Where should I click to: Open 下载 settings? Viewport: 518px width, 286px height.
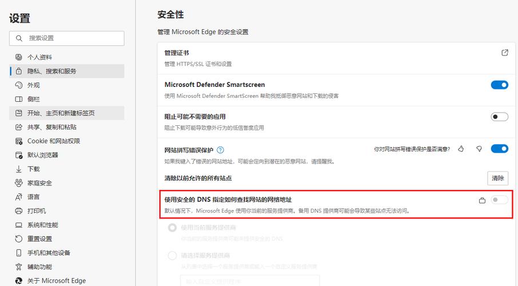point(67,169)
